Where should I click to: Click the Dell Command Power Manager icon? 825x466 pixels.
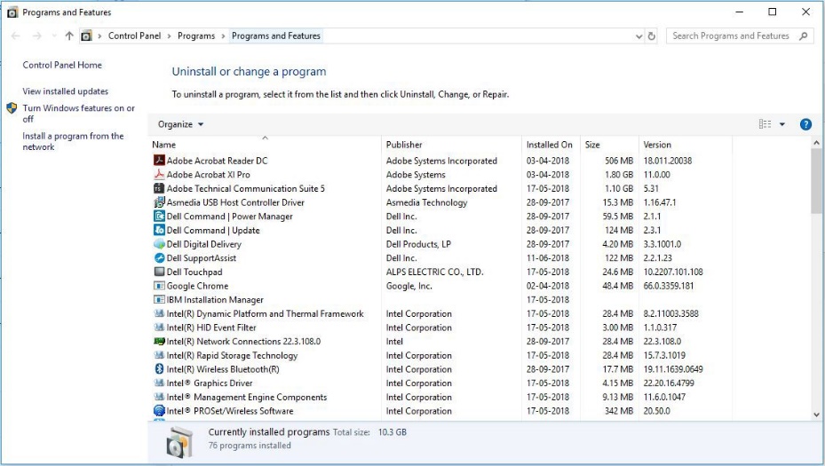click(x=159, y=216)
